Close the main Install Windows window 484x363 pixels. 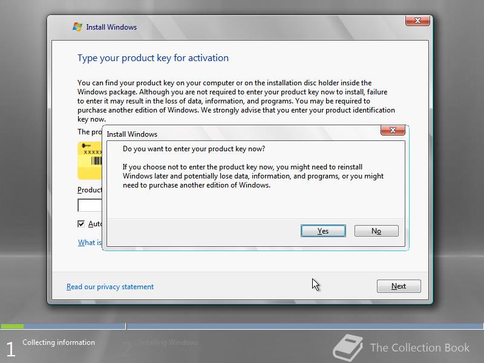pos(417,21)
